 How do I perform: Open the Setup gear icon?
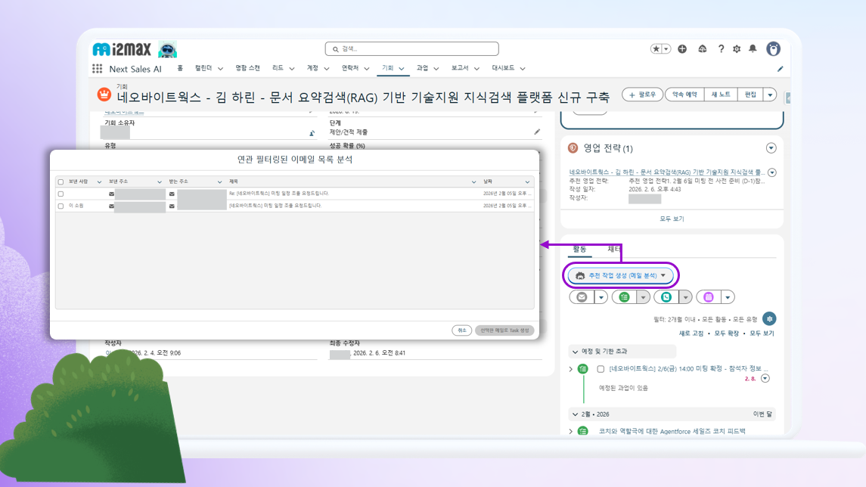coord(737,48)
